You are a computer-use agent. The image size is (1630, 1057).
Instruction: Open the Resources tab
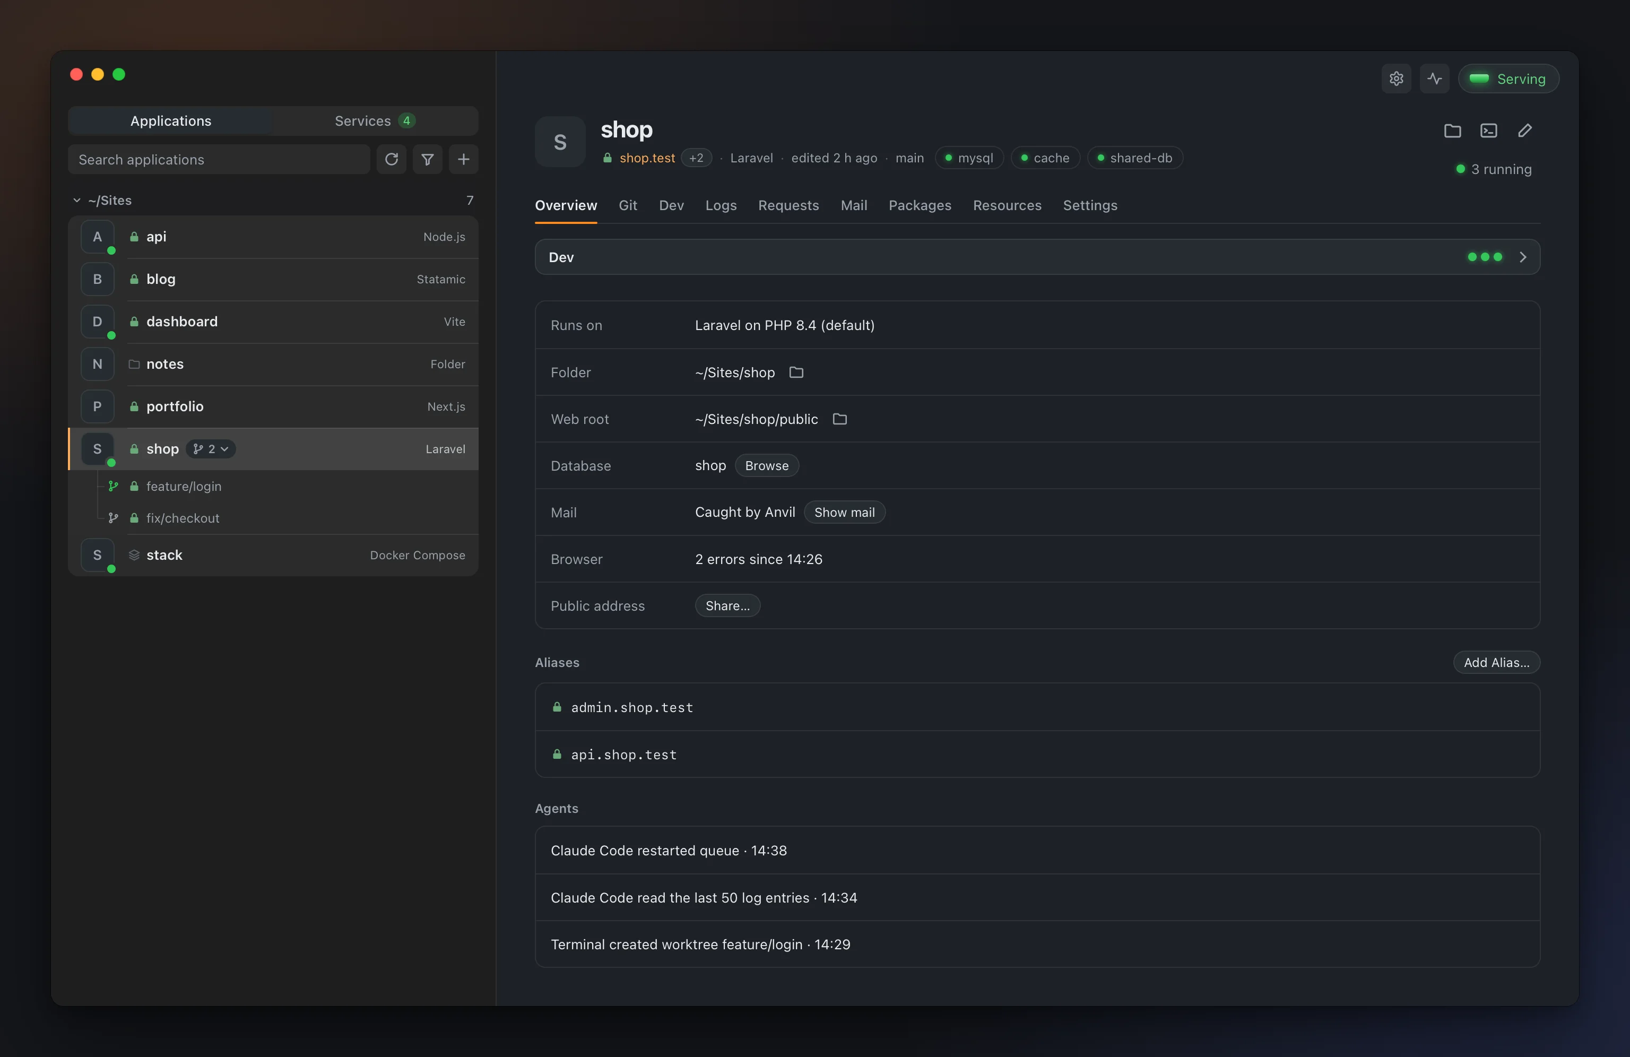[1007, 205]
